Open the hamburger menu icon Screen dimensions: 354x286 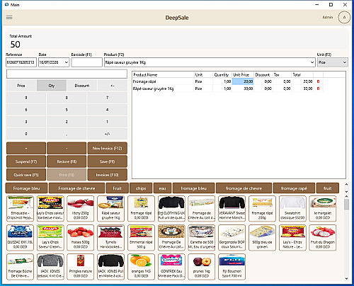tap(9, 18)
